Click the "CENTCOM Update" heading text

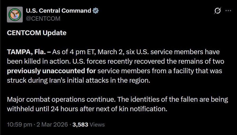tap(37, 33)
